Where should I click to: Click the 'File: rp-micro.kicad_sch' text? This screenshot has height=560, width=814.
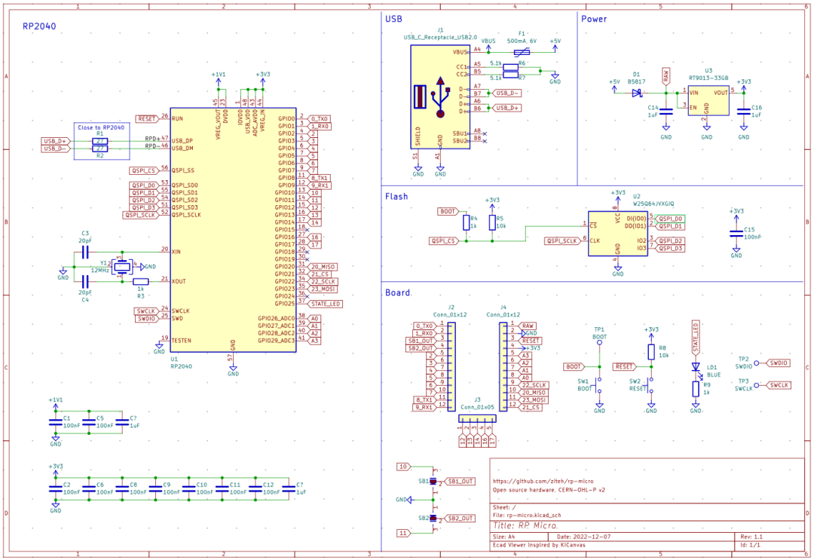(527, 516)
